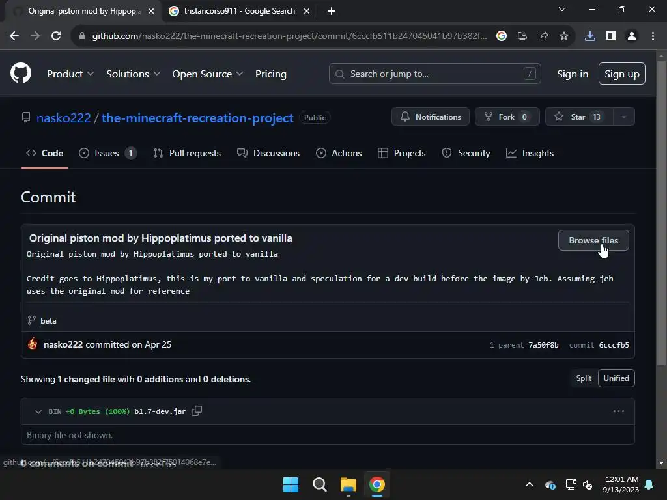This screenshot has height=500, width=667.
Task: Open Chrome profile icon
Action: tap(632, 36)
